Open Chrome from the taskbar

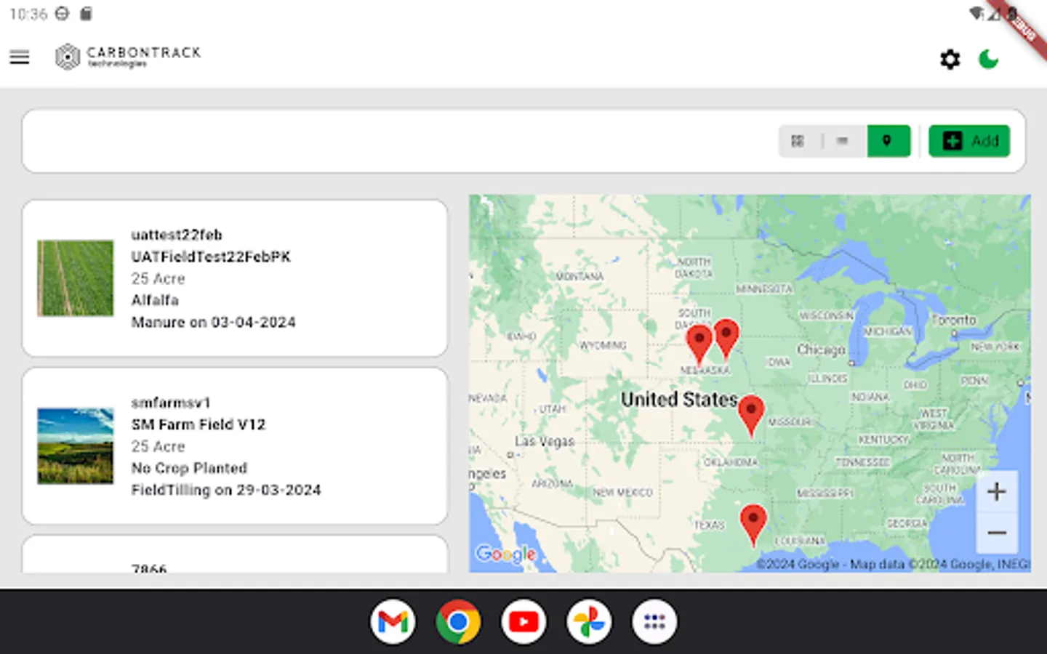(x=458, y=622)
